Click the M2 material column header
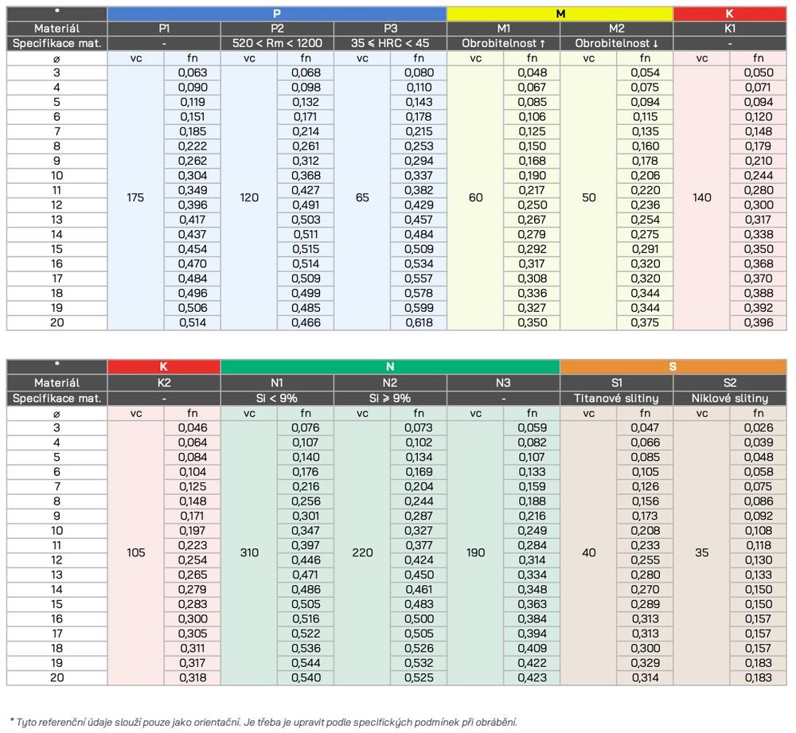Image resolution: width=796 pixels, height=733 pixels. point(617,28)
